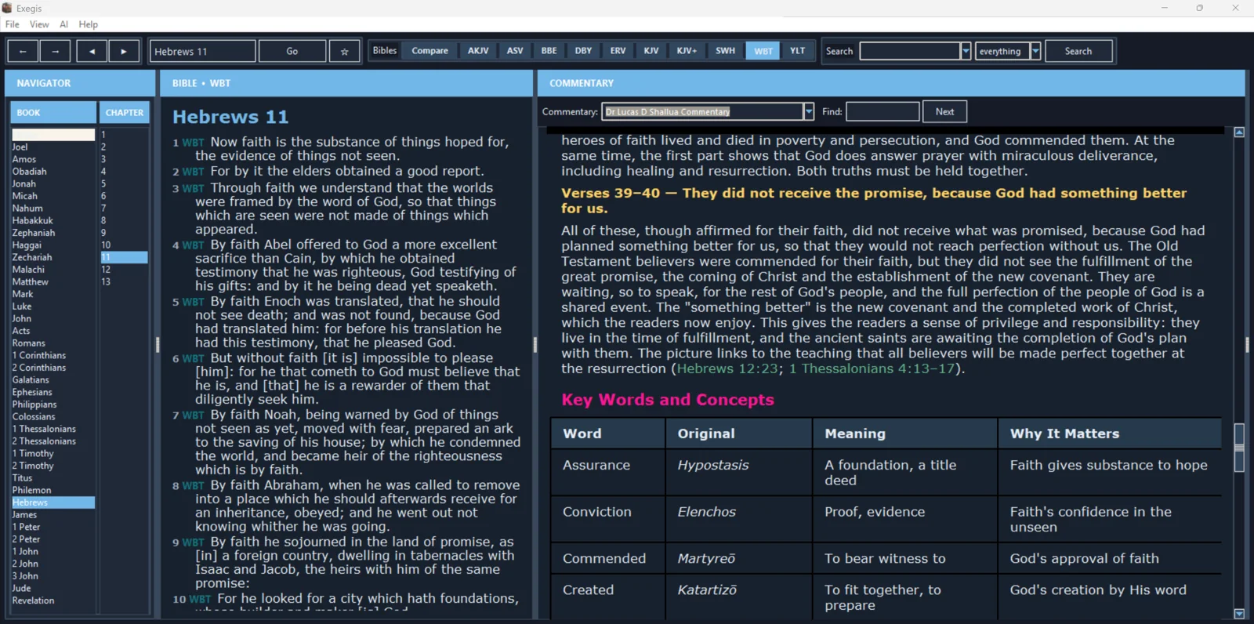Open the File menu
The height and width of the screenshot is (624, 1254).
click(x=13, y=24)
